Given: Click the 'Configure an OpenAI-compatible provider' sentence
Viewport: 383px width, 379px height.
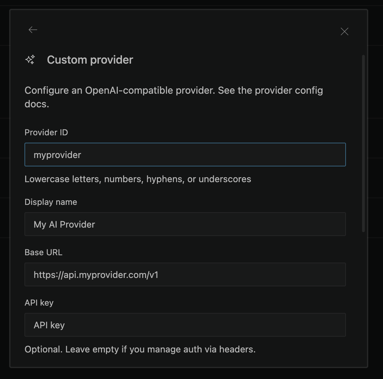Looking at the screenshot, I should click(x=119, y=91).
